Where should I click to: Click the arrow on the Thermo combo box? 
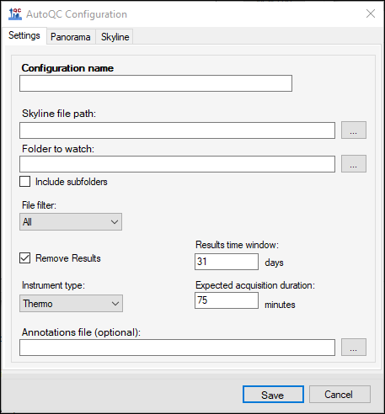(x=115, y=304)
